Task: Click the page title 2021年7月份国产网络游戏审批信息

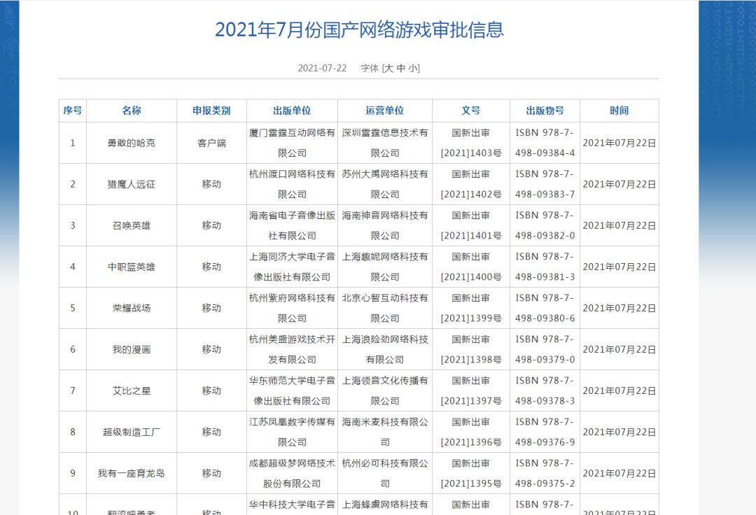Action: coord(359,29)
